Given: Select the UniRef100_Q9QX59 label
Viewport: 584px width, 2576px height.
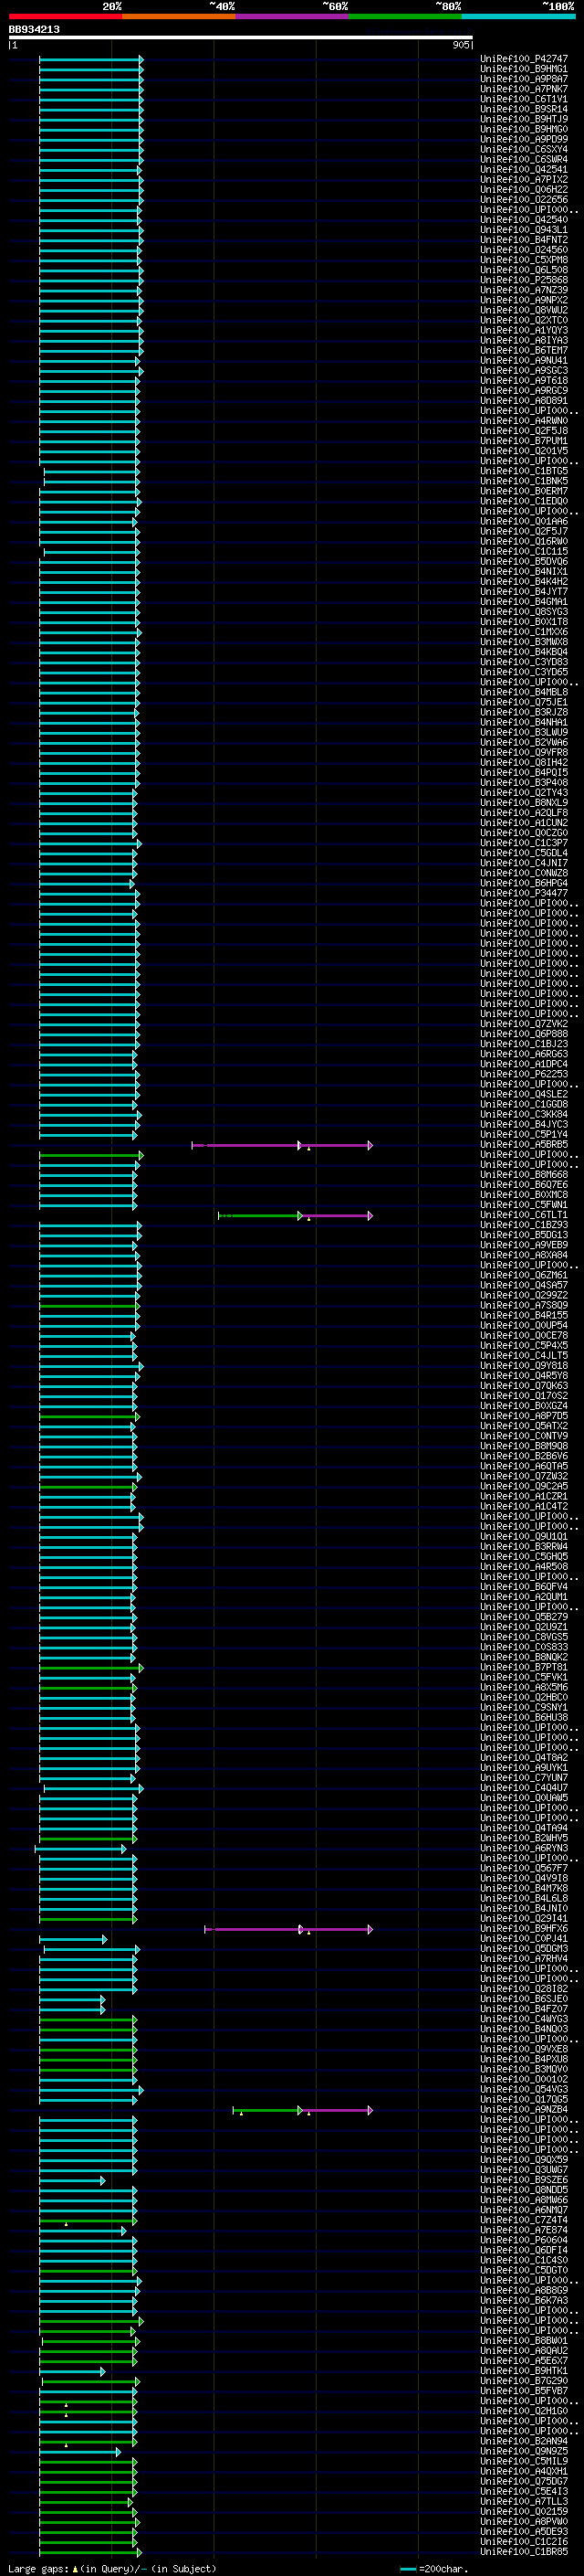Looking at the screenshot, I should click(x=524, y=2160).
